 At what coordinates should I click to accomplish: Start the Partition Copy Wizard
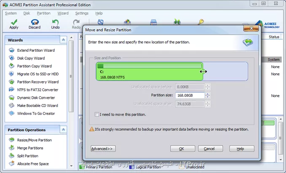(34, 66)
